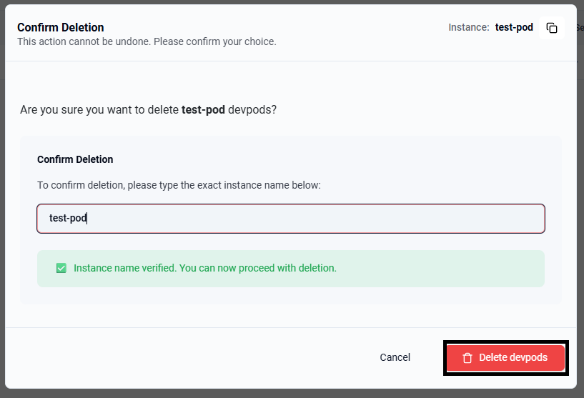Click the 'Are you sure' question text
Screen dimensions: 584x398
pos(148,110)
